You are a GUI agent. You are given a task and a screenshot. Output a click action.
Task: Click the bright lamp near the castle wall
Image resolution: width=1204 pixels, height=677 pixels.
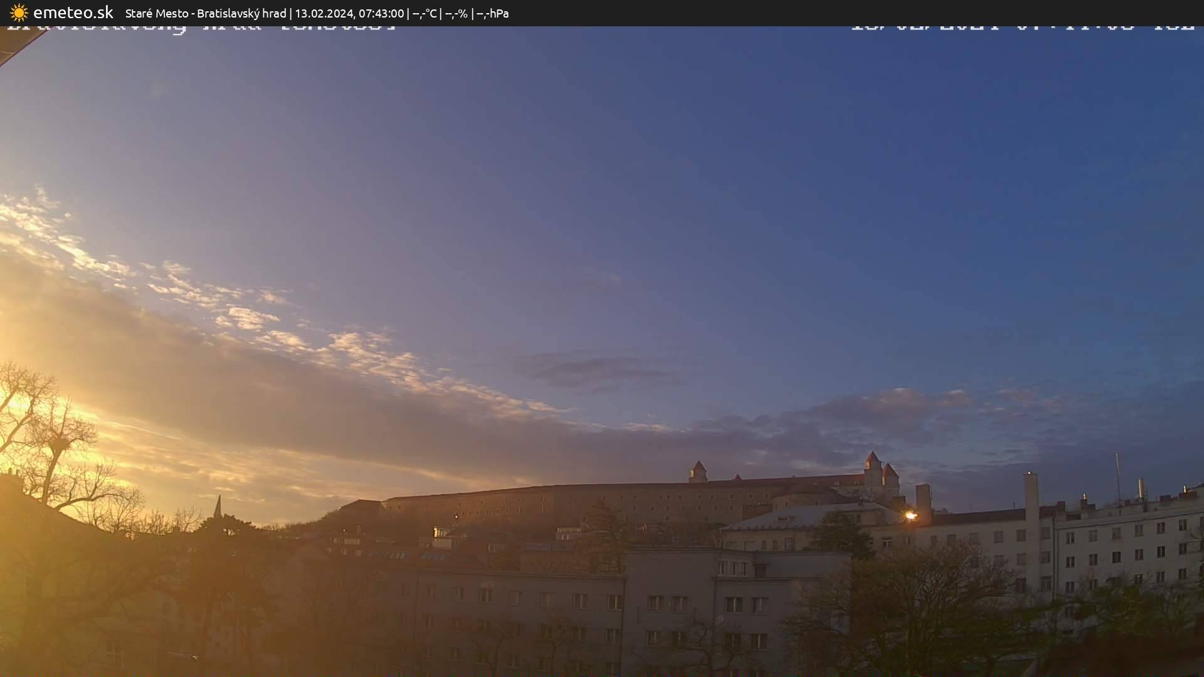(x=911, y=517)
